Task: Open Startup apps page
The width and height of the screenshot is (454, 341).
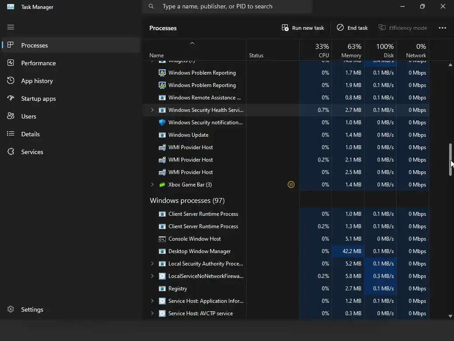Action: 71,99
